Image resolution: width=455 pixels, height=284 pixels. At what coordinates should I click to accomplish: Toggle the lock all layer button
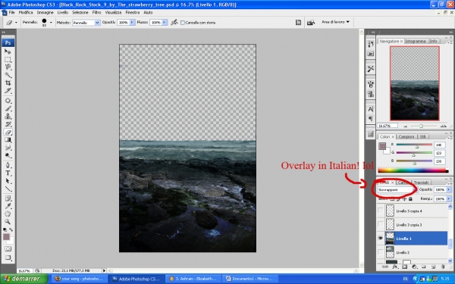[x=410, y=198]
